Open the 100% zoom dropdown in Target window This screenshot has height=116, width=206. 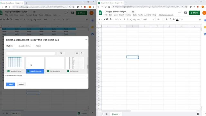118,19
